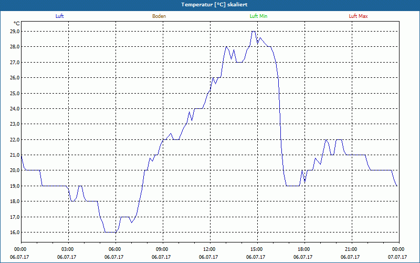Click the 03:00 time axis label
Screen dimensions: 420x263
point(68,249)
